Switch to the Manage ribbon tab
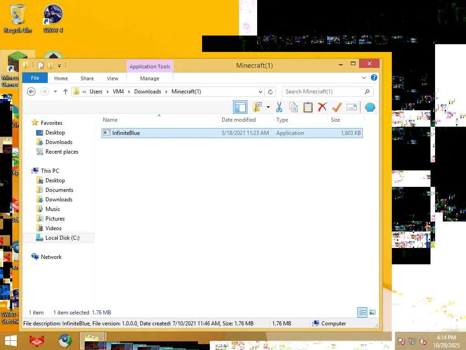 (x=150, y=78)
